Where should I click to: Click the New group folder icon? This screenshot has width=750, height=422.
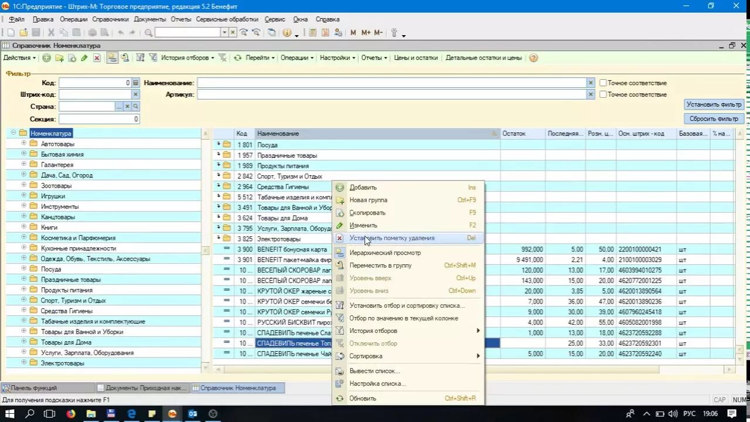tap(59, 58)
